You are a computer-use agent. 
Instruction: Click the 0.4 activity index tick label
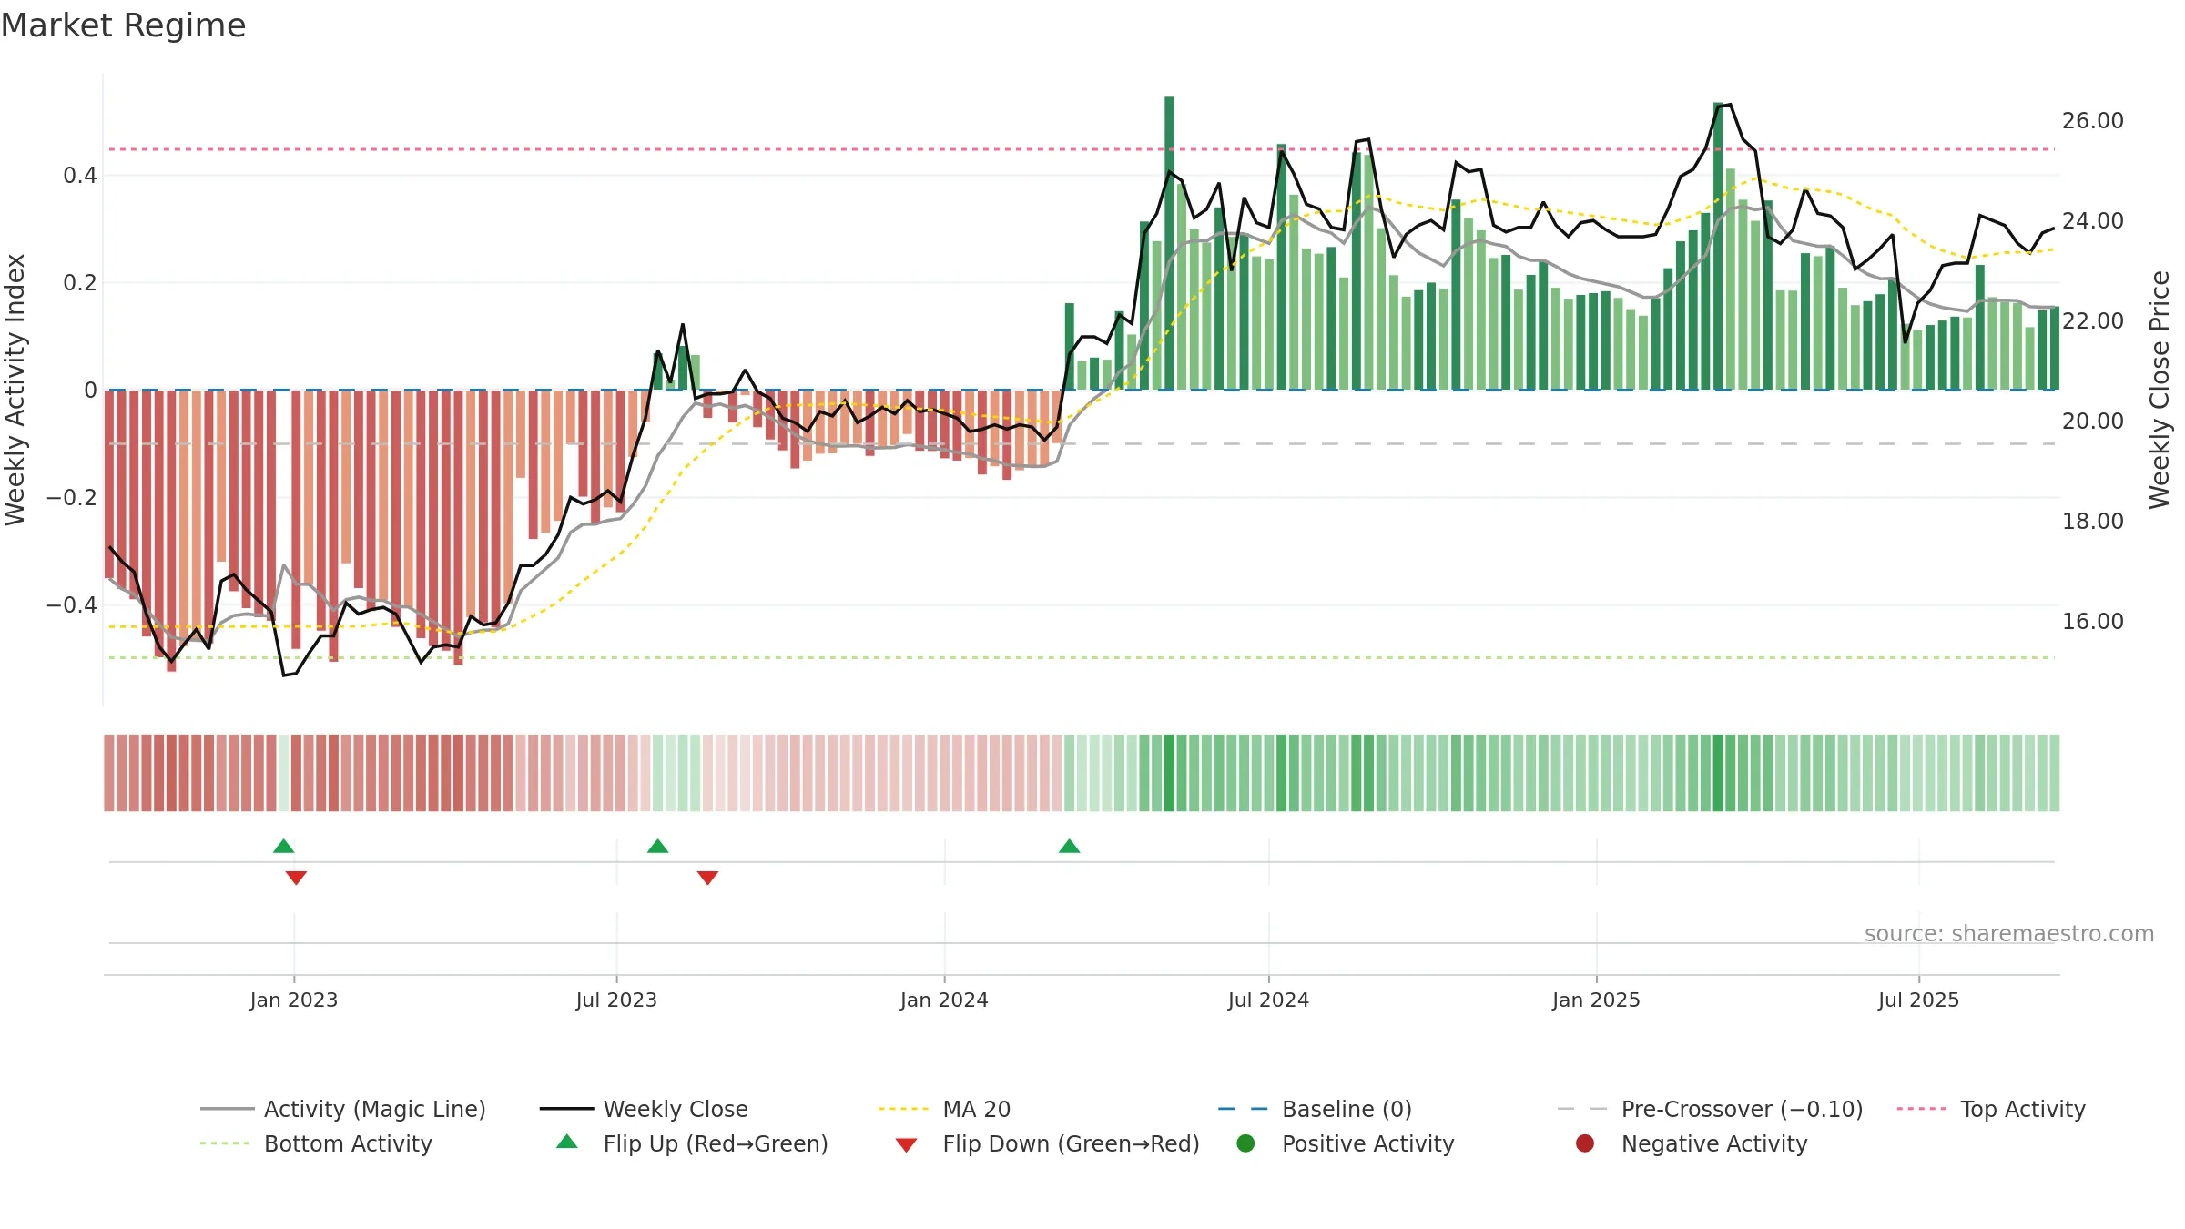click(x=80, y=176)
